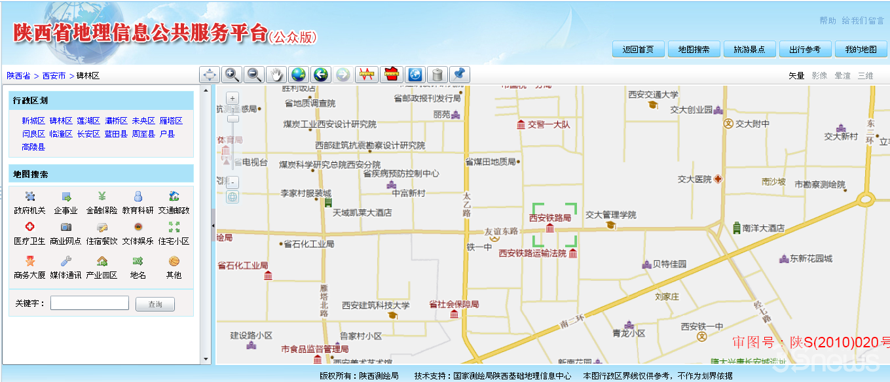The image size is (890, 382).
Task: Select the zoom-out magnifier tool
Action: point(253,75)
